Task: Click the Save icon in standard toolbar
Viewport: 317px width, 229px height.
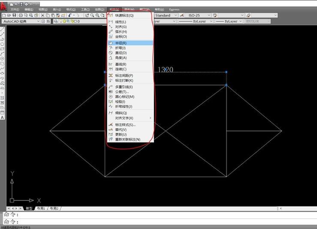Action: [14, 15]
